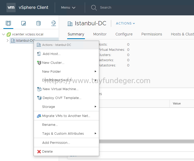Click the context menu header datacenter icon
Image resolution: width=194 pixels, height=161 pixels.
pos(39,45)
